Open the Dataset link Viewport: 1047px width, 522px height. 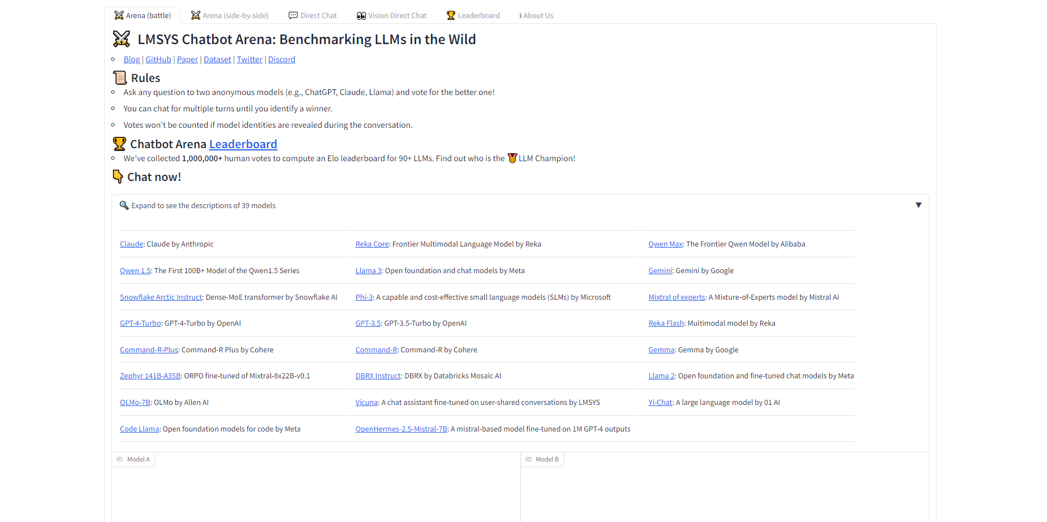pos(217,59)
